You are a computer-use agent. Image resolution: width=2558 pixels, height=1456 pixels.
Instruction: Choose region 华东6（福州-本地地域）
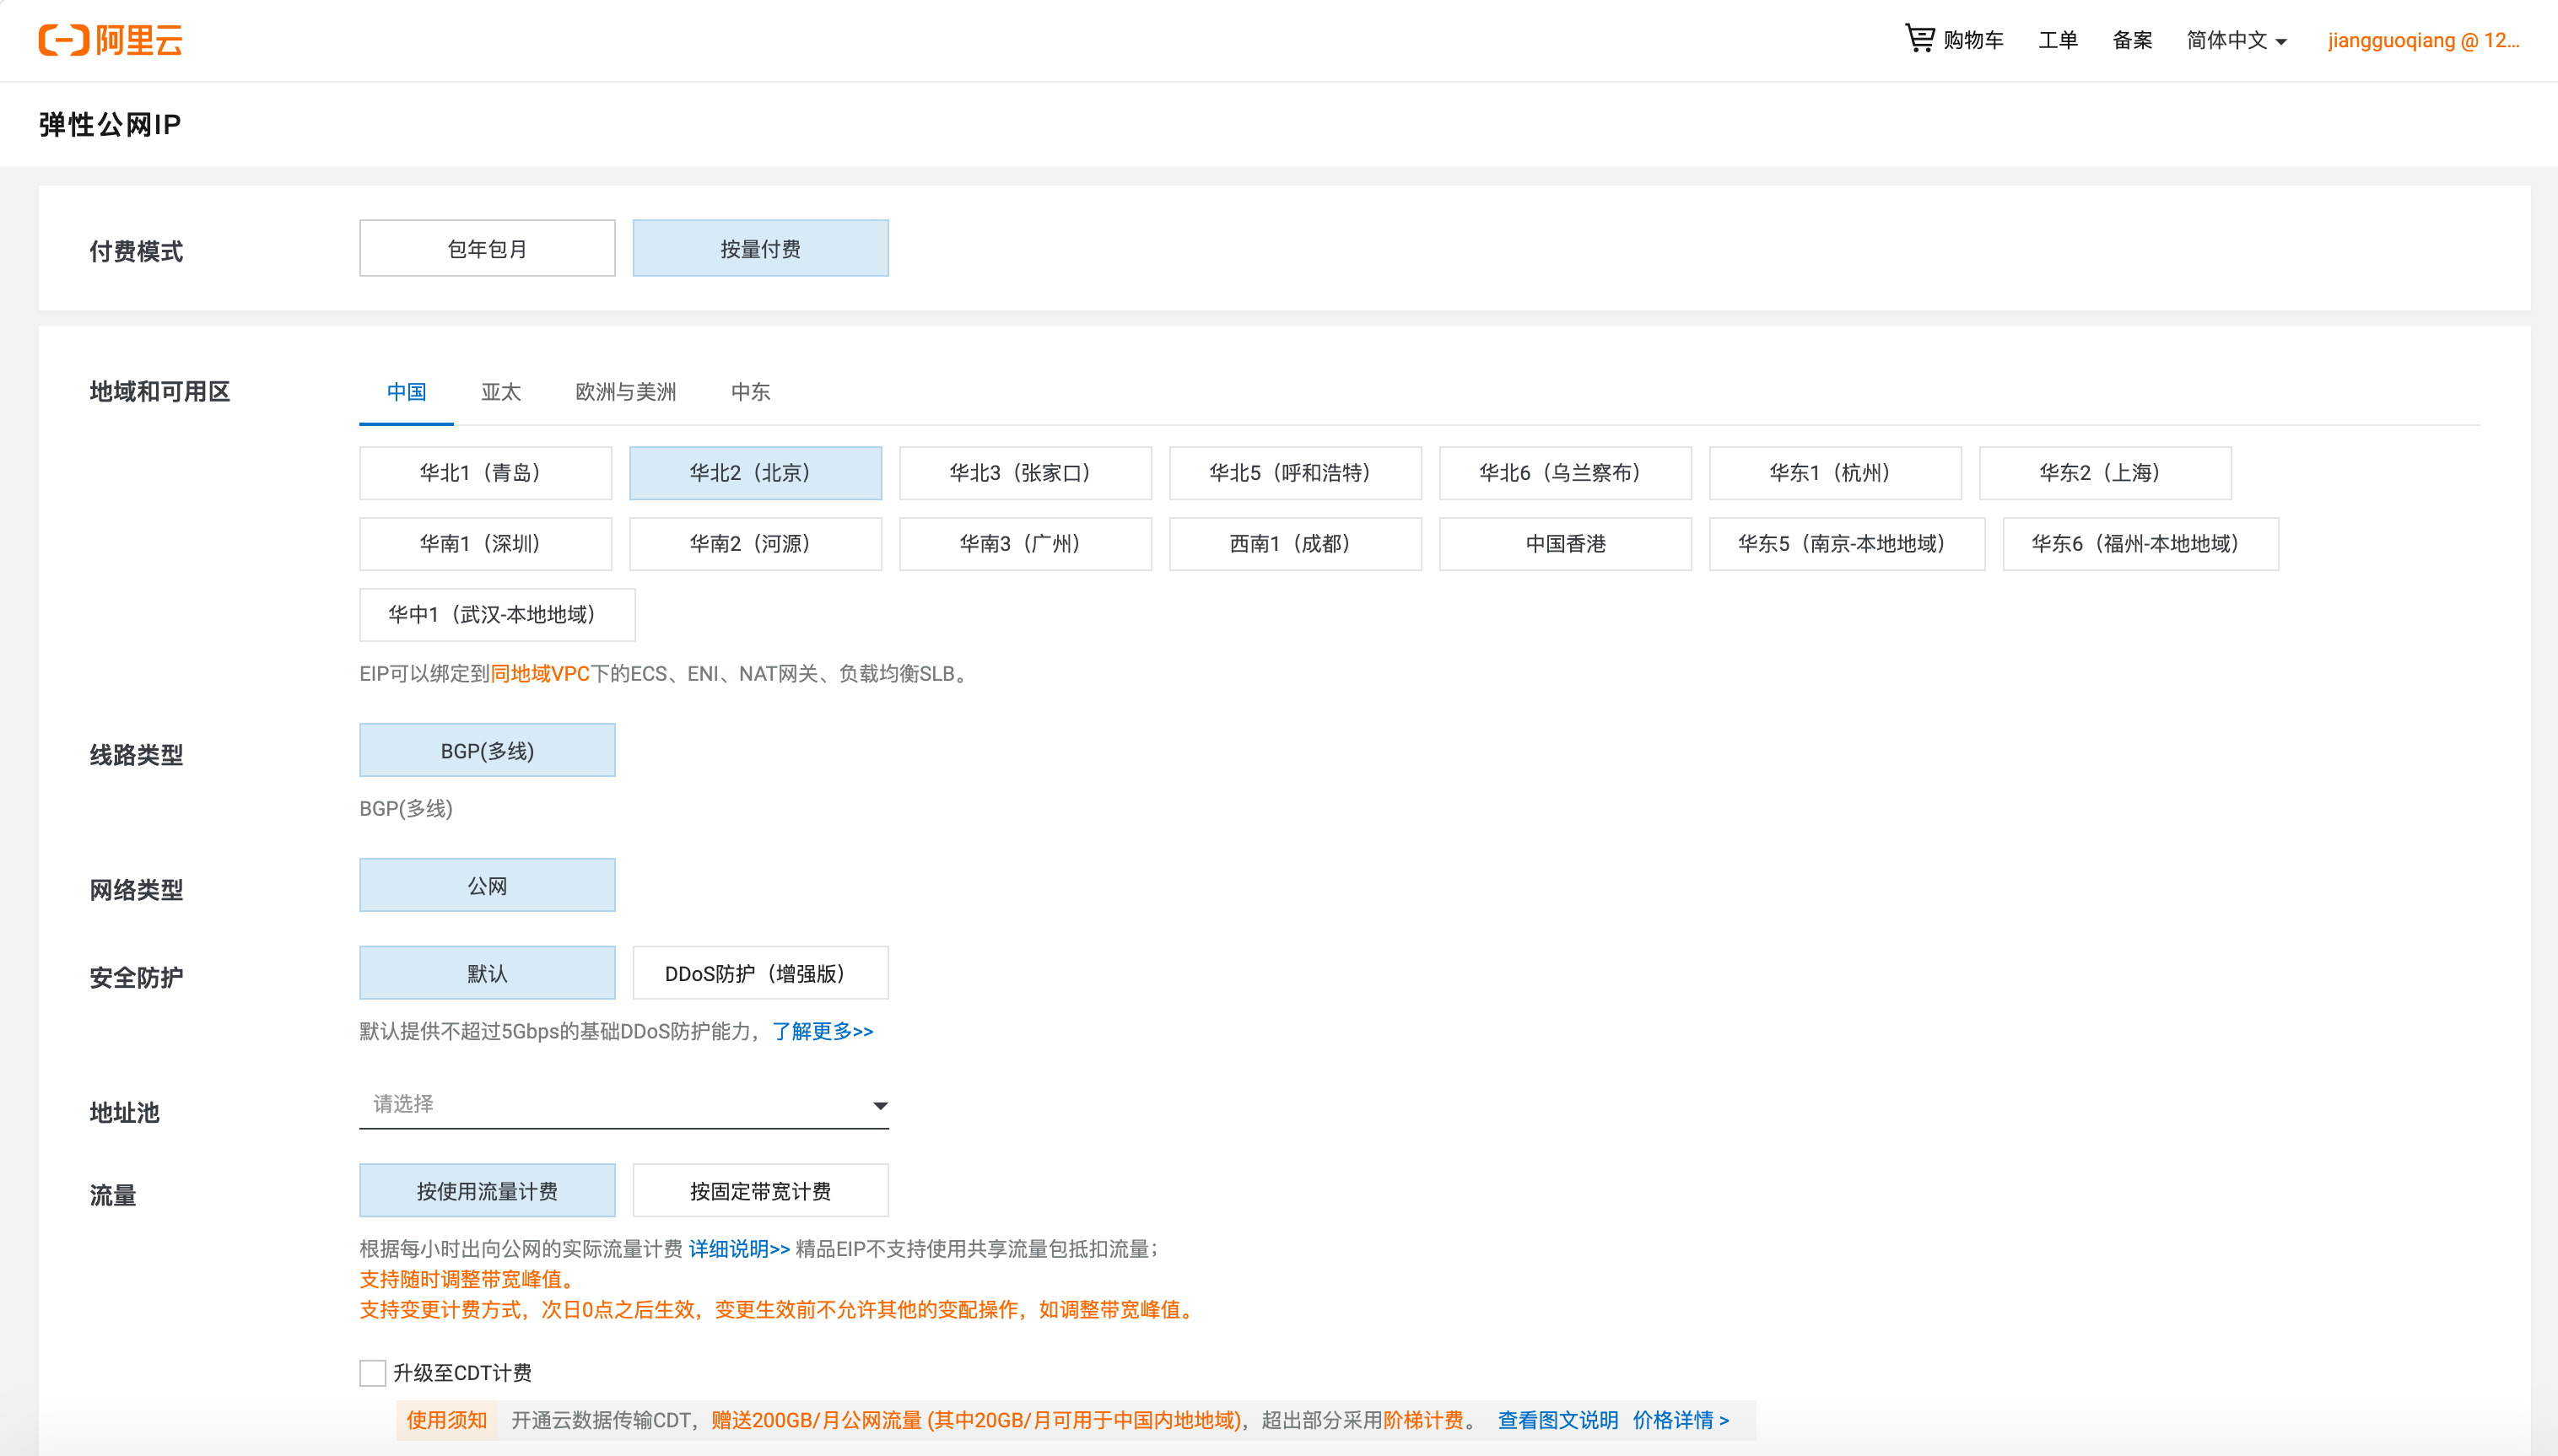coord(2140,544)
